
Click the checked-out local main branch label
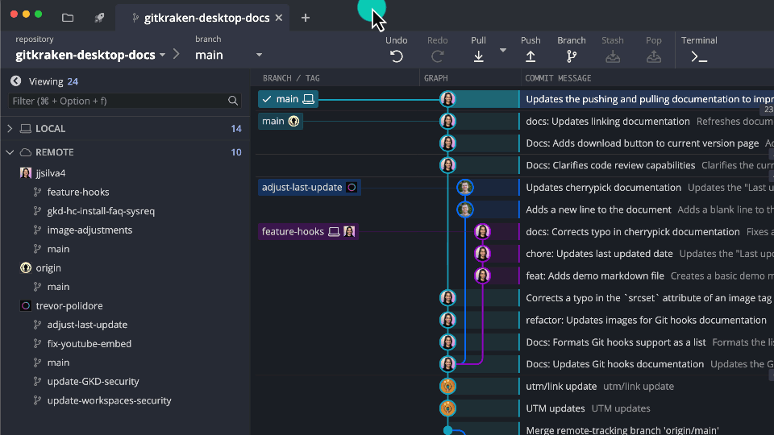coord(288,99)
